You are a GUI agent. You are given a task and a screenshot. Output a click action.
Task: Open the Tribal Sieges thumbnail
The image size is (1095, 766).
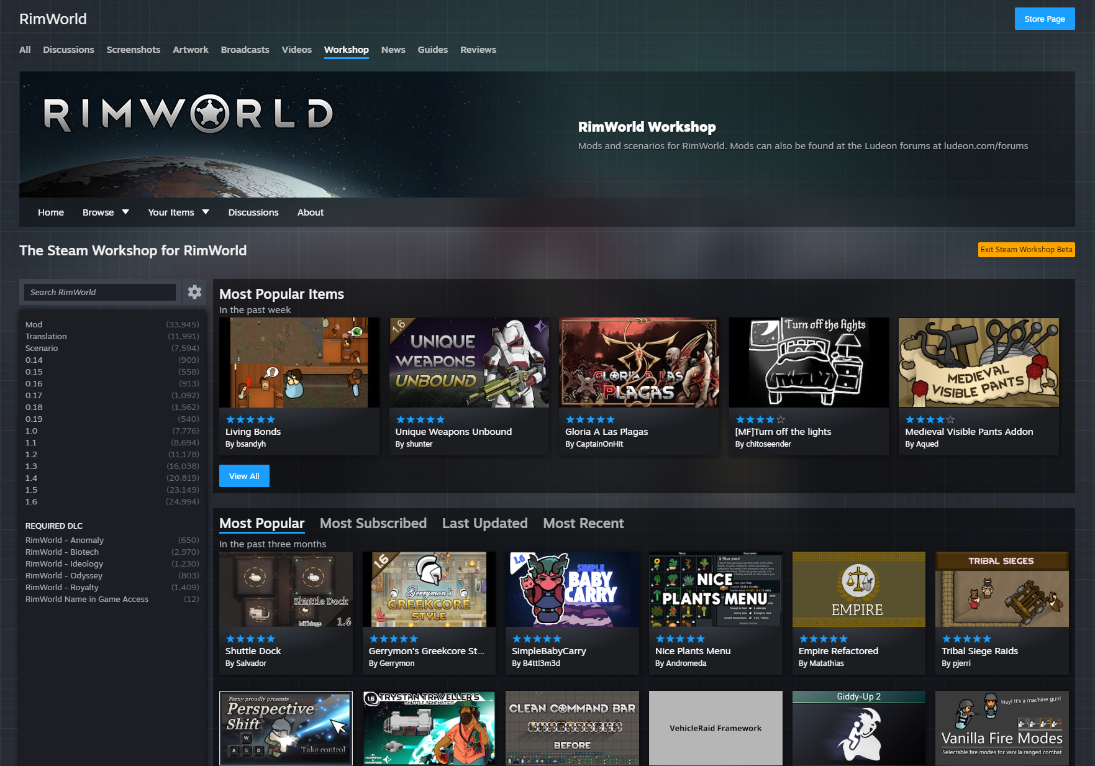1002,590
